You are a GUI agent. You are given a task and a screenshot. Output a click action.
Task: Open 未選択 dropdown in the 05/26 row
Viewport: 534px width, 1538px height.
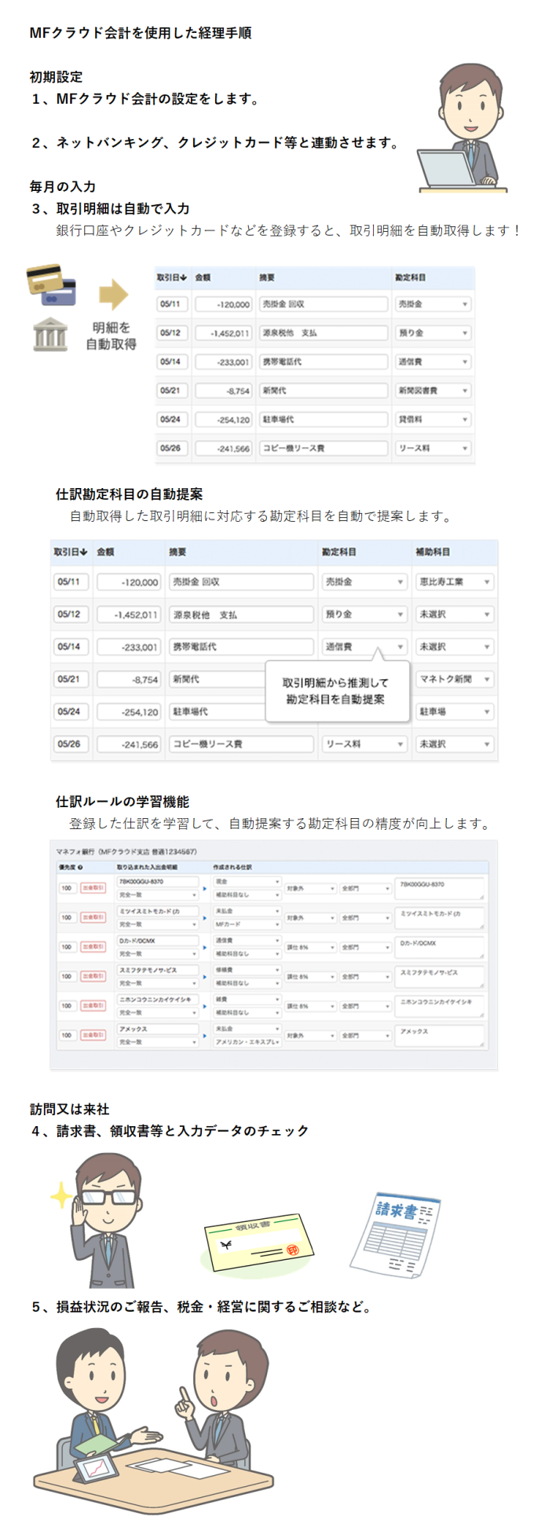click(x=455, y=743)
